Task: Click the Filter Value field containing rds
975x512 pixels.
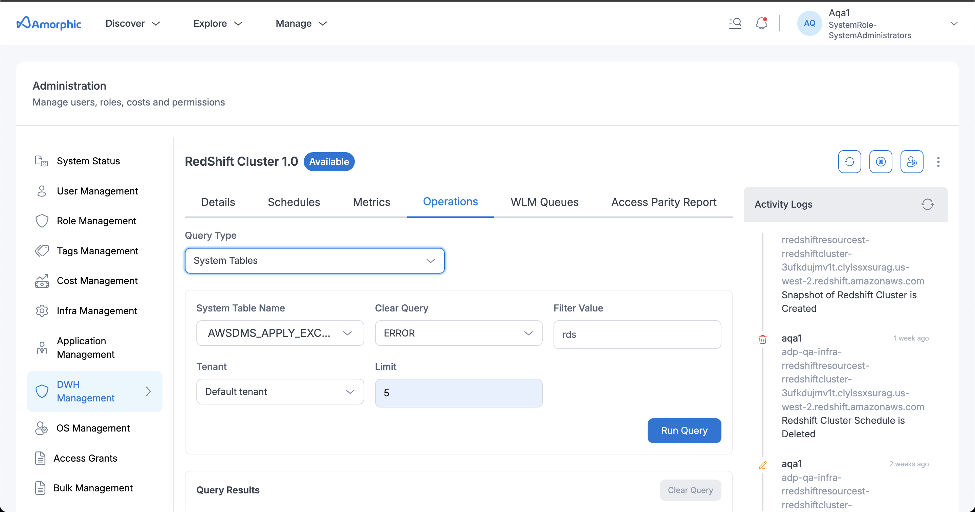Action: (637, 335)
